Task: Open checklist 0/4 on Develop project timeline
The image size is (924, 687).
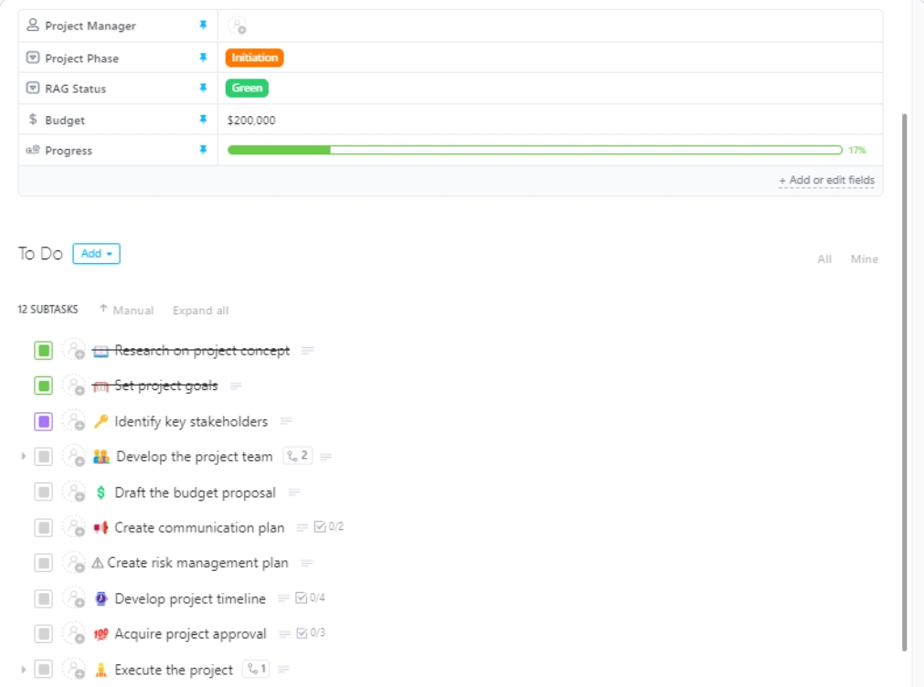Action: tap(310, 598)
